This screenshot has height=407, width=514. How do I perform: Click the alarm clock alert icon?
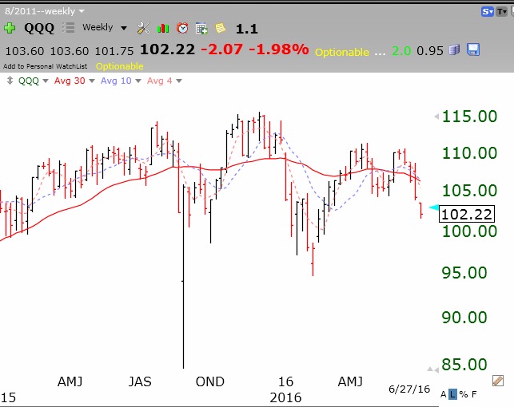pyautogui.click(x=182, y=28)
